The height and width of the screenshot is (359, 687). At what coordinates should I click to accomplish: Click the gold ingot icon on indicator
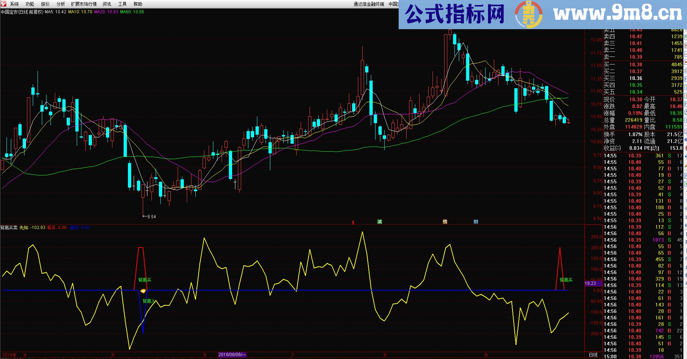click(143, 291)
